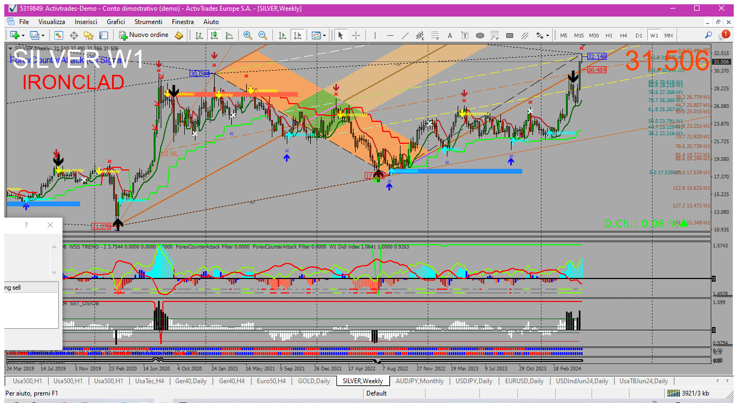Switch to the D1 timeframe
The image size is (738, 403).
click(639, 35)
